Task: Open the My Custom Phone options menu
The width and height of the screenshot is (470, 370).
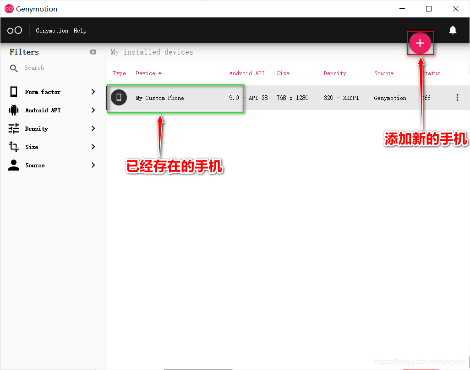Action: (x=457, y=98)
